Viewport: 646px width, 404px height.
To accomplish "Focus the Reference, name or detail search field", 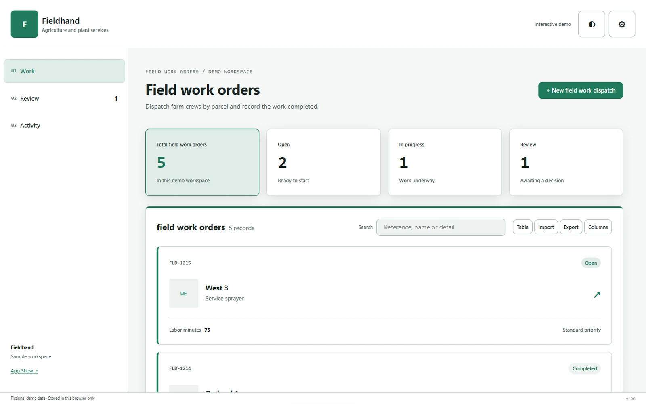I will pyautogui.click(x=441, y=227).
